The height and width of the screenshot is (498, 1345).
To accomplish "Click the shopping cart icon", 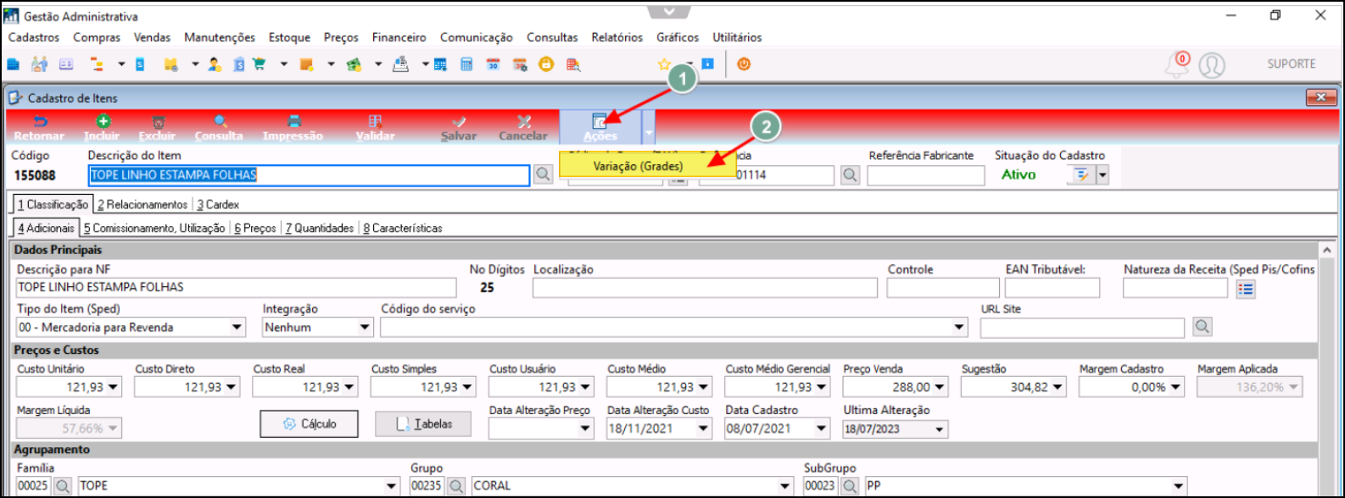I will coord(259,64).
